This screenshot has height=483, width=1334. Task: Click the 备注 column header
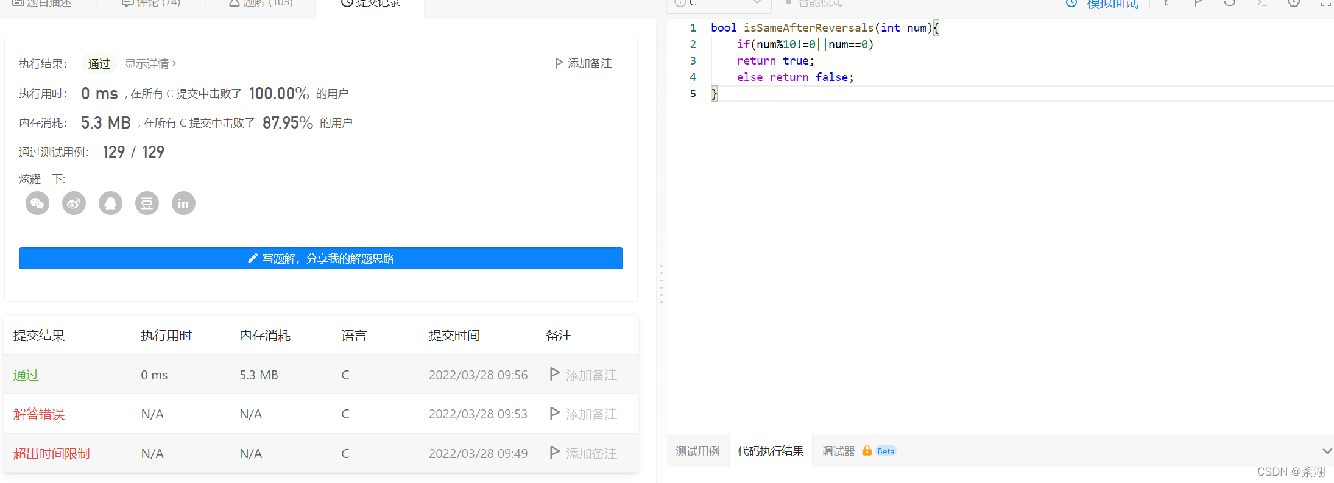click(x=559, y=336)
